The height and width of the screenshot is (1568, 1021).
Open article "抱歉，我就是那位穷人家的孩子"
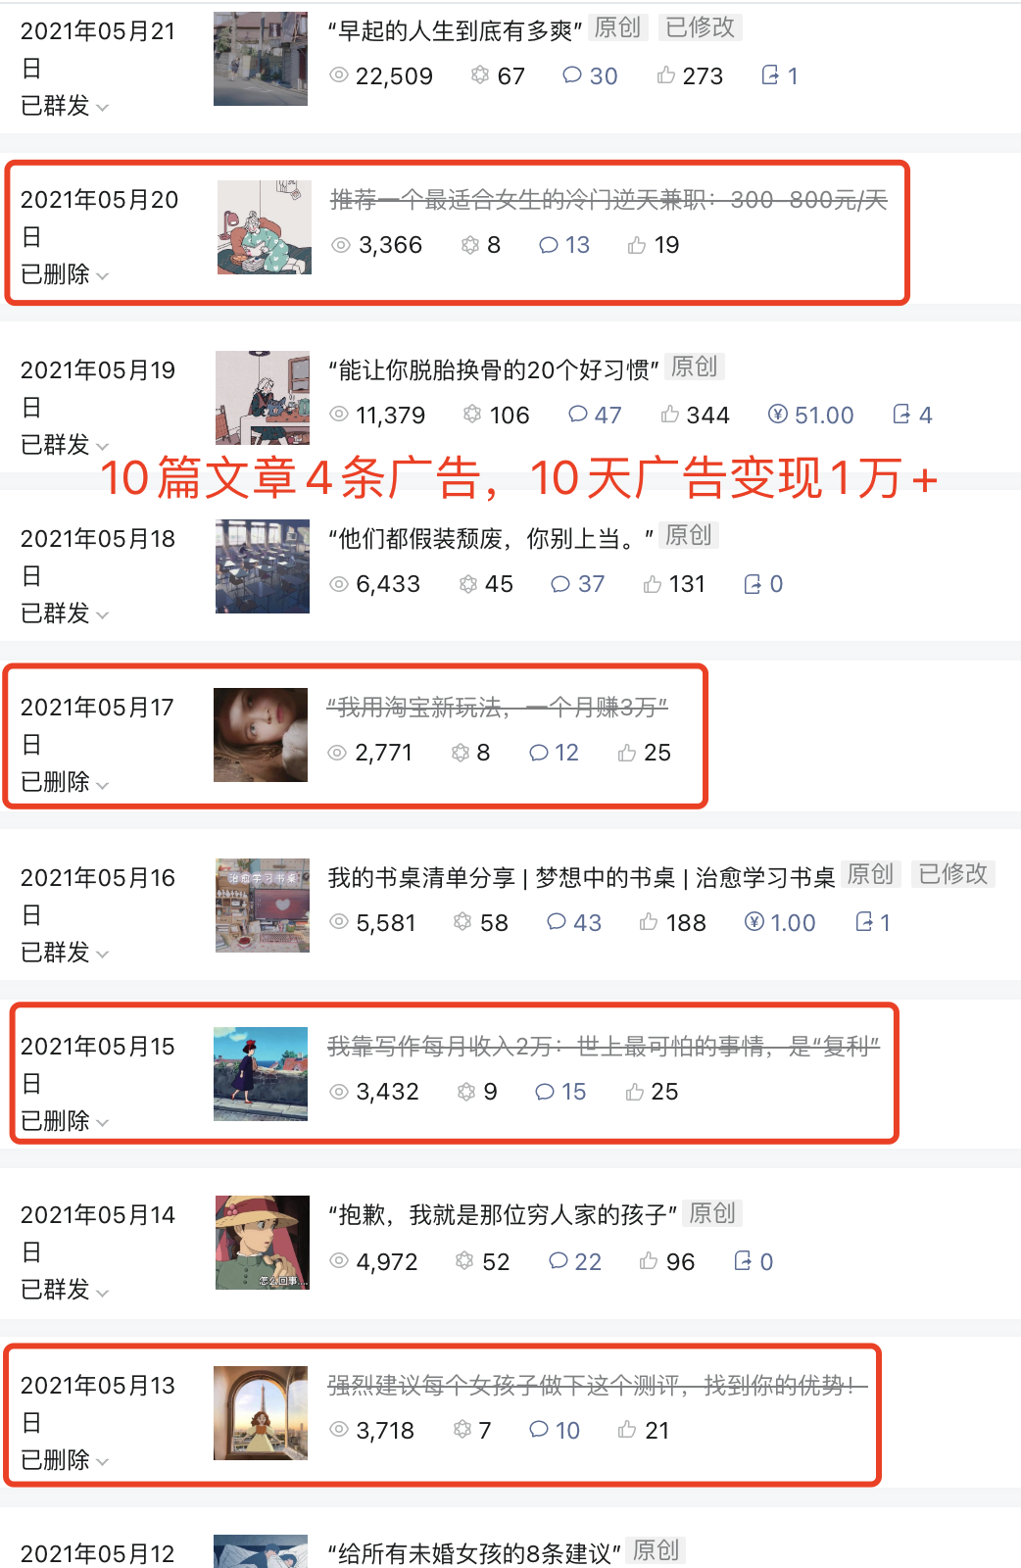[x=504, y=1215]
